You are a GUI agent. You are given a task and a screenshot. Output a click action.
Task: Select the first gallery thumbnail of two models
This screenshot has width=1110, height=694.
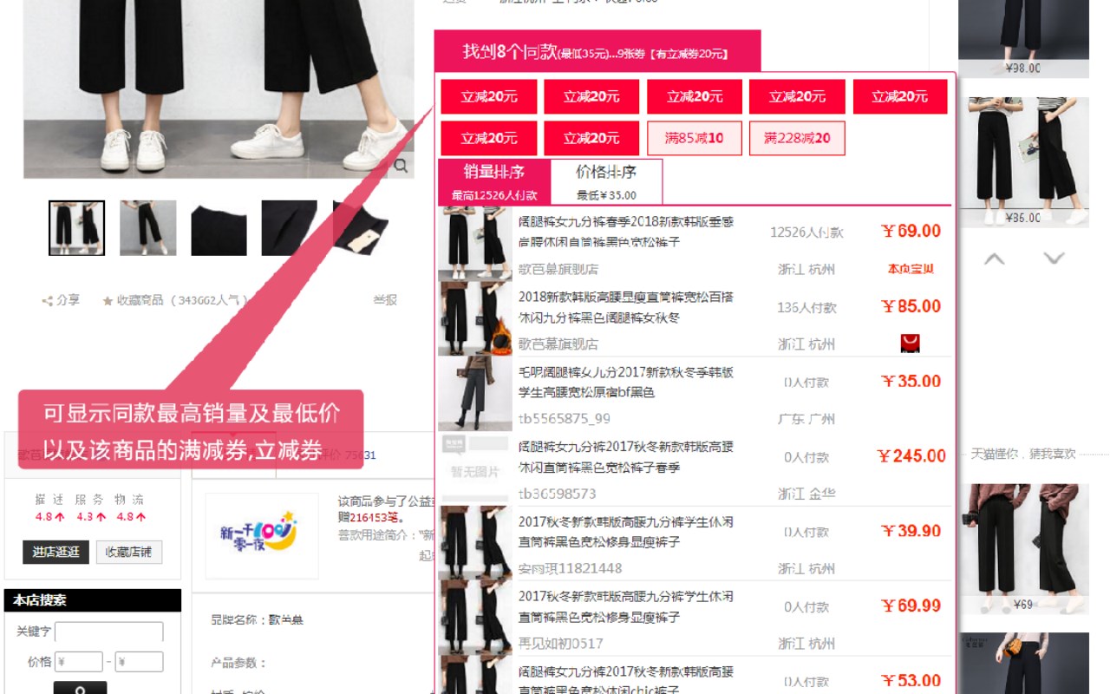pyautogui.click(x=76, y=228)
